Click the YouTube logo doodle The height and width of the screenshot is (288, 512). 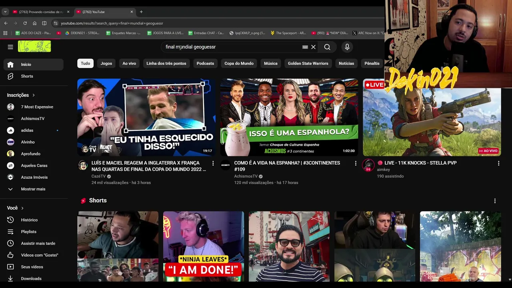34,46
